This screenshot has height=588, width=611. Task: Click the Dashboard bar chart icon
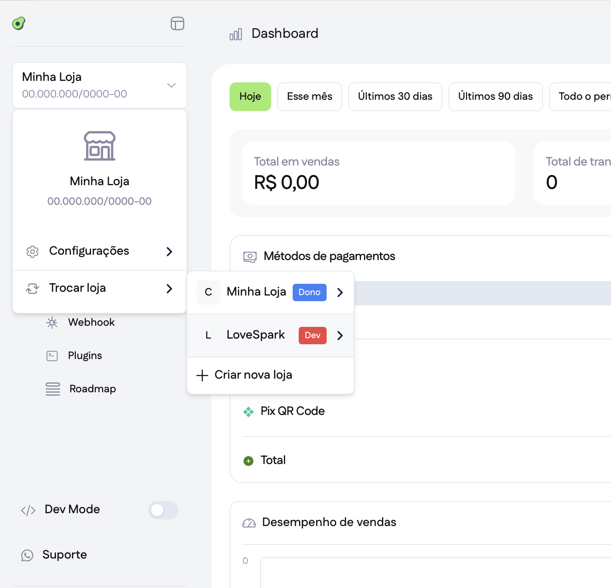pos(236,34)
